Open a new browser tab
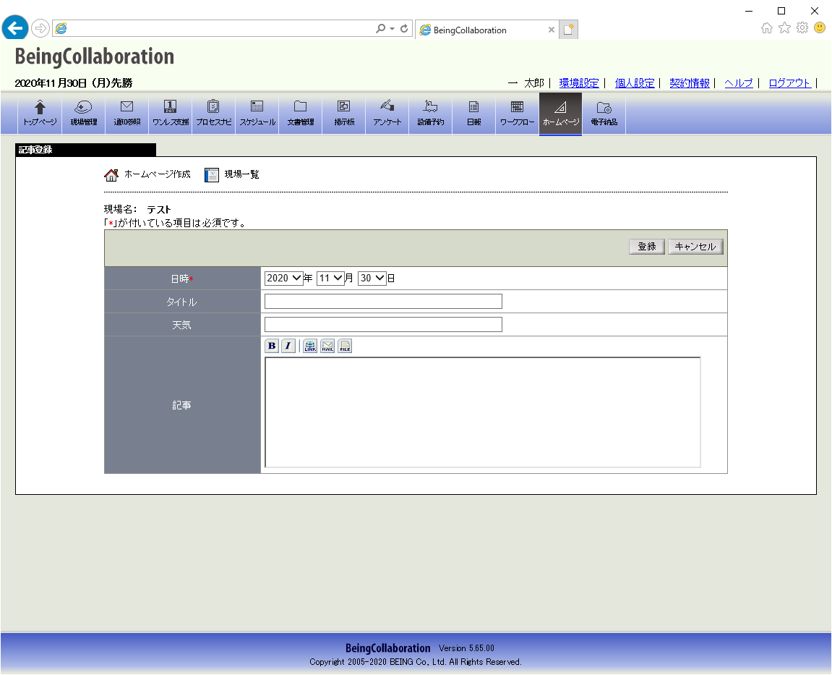 pos(568,30)
